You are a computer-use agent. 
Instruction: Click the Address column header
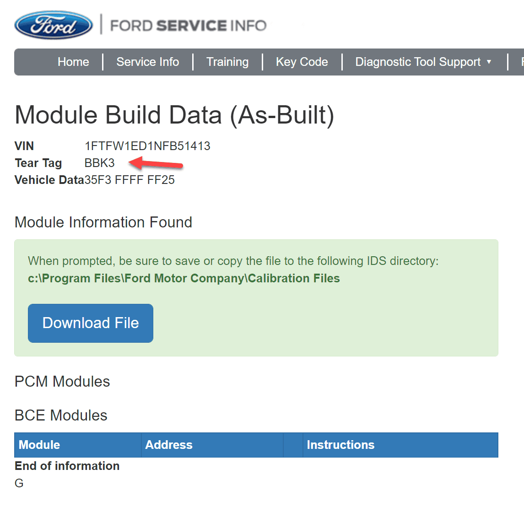coord(169,445)
